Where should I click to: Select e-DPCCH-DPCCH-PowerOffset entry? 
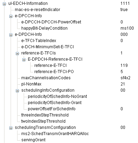[51, 22]
